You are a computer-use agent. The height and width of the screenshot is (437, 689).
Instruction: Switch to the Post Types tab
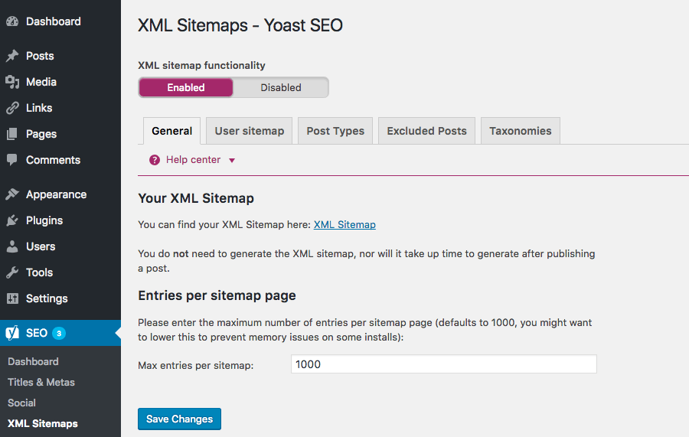pos(335,131)
